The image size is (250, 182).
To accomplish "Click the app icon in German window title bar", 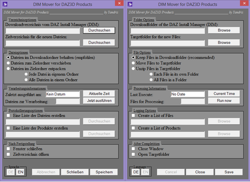I will click(x=5, y=4).
